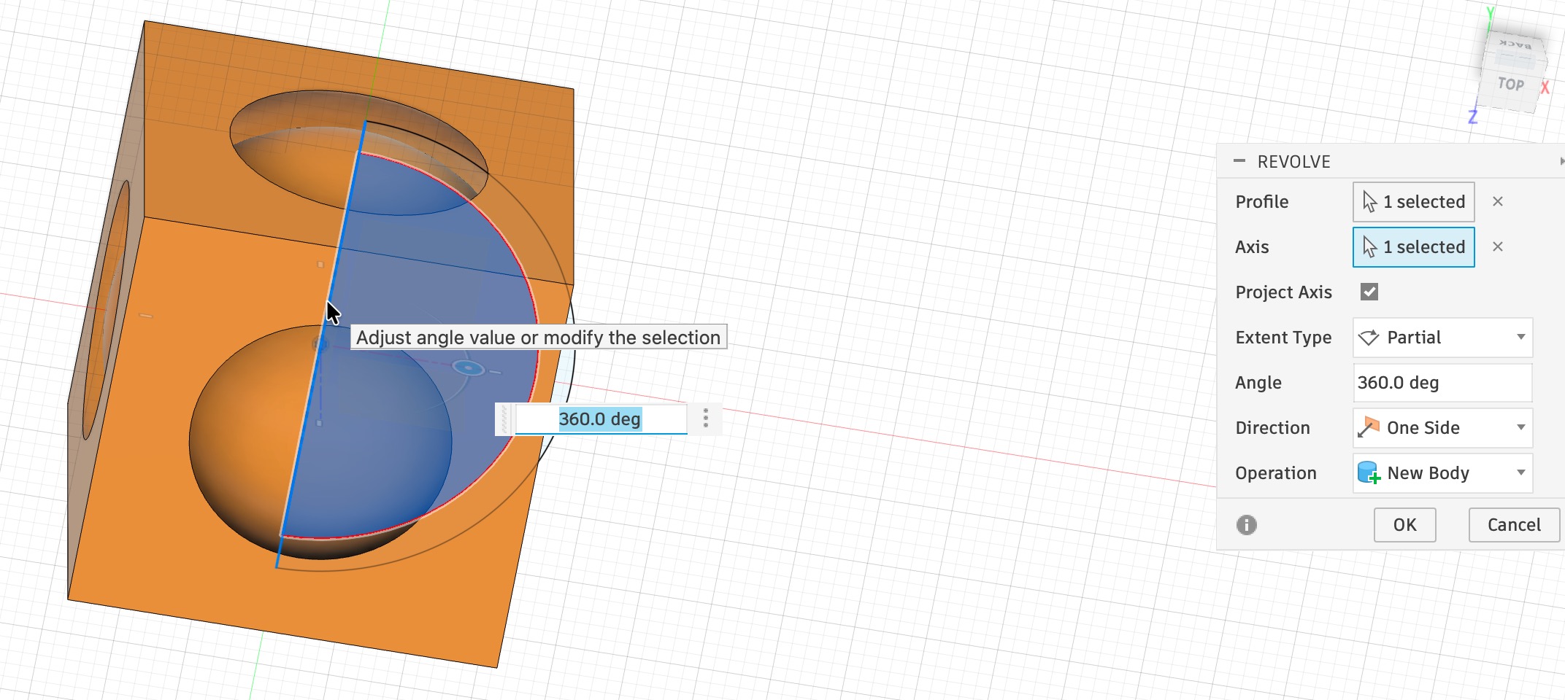1565x700 pixels.
Task: Click the Profile '1 selected' selector
Action: pos(1413,202)
